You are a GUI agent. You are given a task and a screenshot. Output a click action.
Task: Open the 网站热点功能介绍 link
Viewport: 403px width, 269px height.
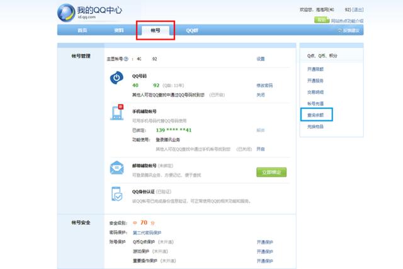[x=347, y=21]
